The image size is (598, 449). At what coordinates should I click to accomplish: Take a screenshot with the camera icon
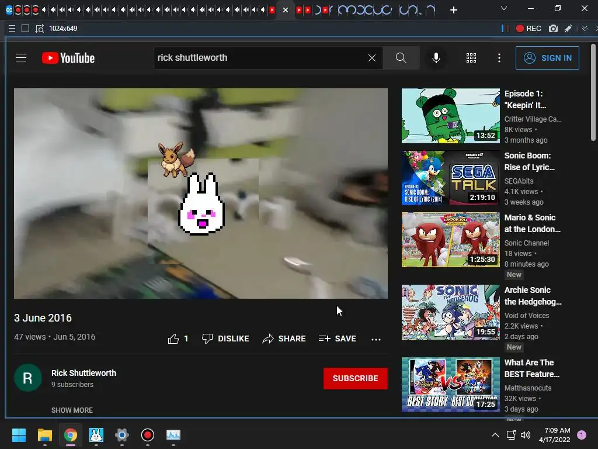(x=553, y=28)
